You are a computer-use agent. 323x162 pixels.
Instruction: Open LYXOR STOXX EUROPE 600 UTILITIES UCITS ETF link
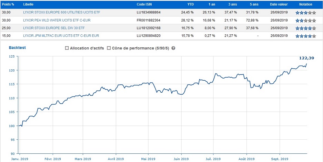pos(62,12)
